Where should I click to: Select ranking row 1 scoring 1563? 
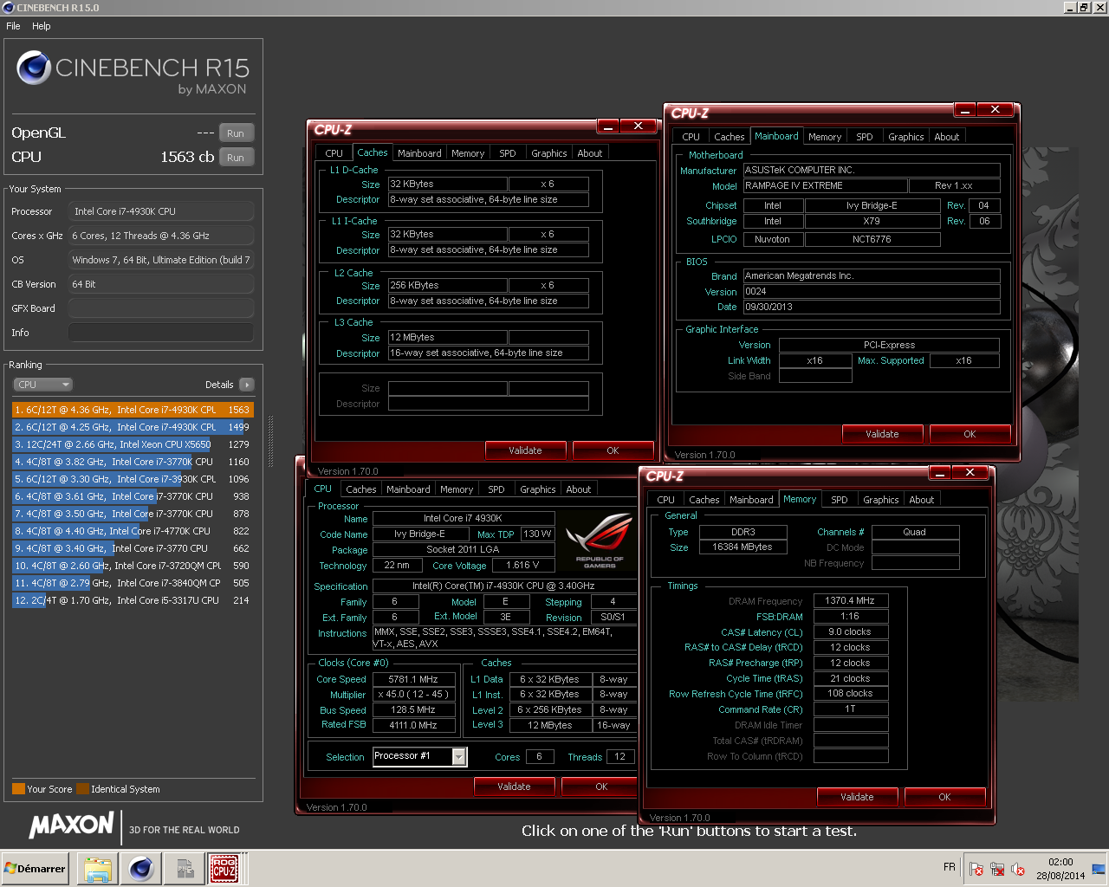click(x=133, y=410)
